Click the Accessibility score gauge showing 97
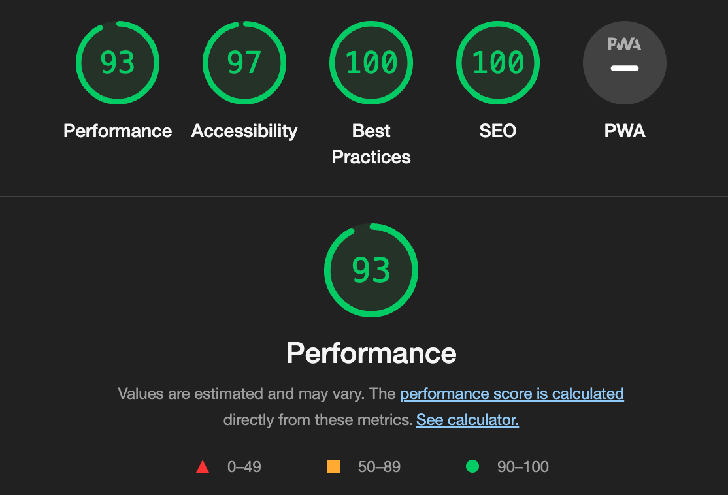The width and height of the screenshot is (728, 495). click(244, 63)
